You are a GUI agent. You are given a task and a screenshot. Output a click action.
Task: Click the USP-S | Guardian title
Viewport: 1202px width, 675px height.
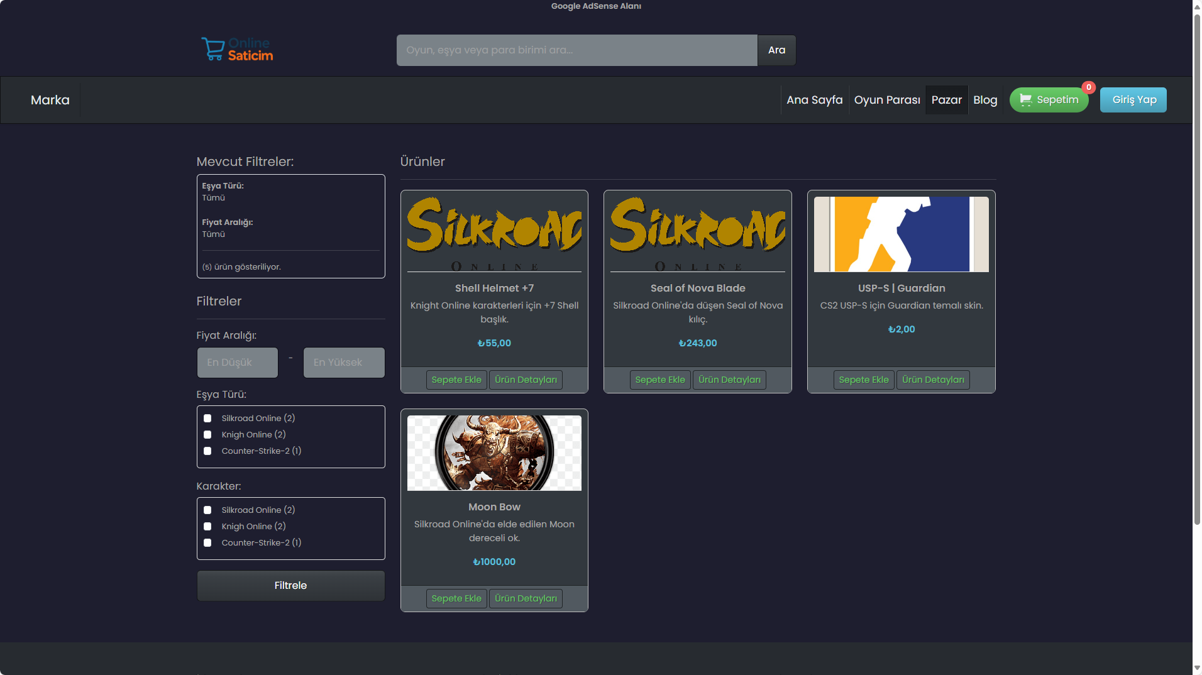click(x=901, y=288)
